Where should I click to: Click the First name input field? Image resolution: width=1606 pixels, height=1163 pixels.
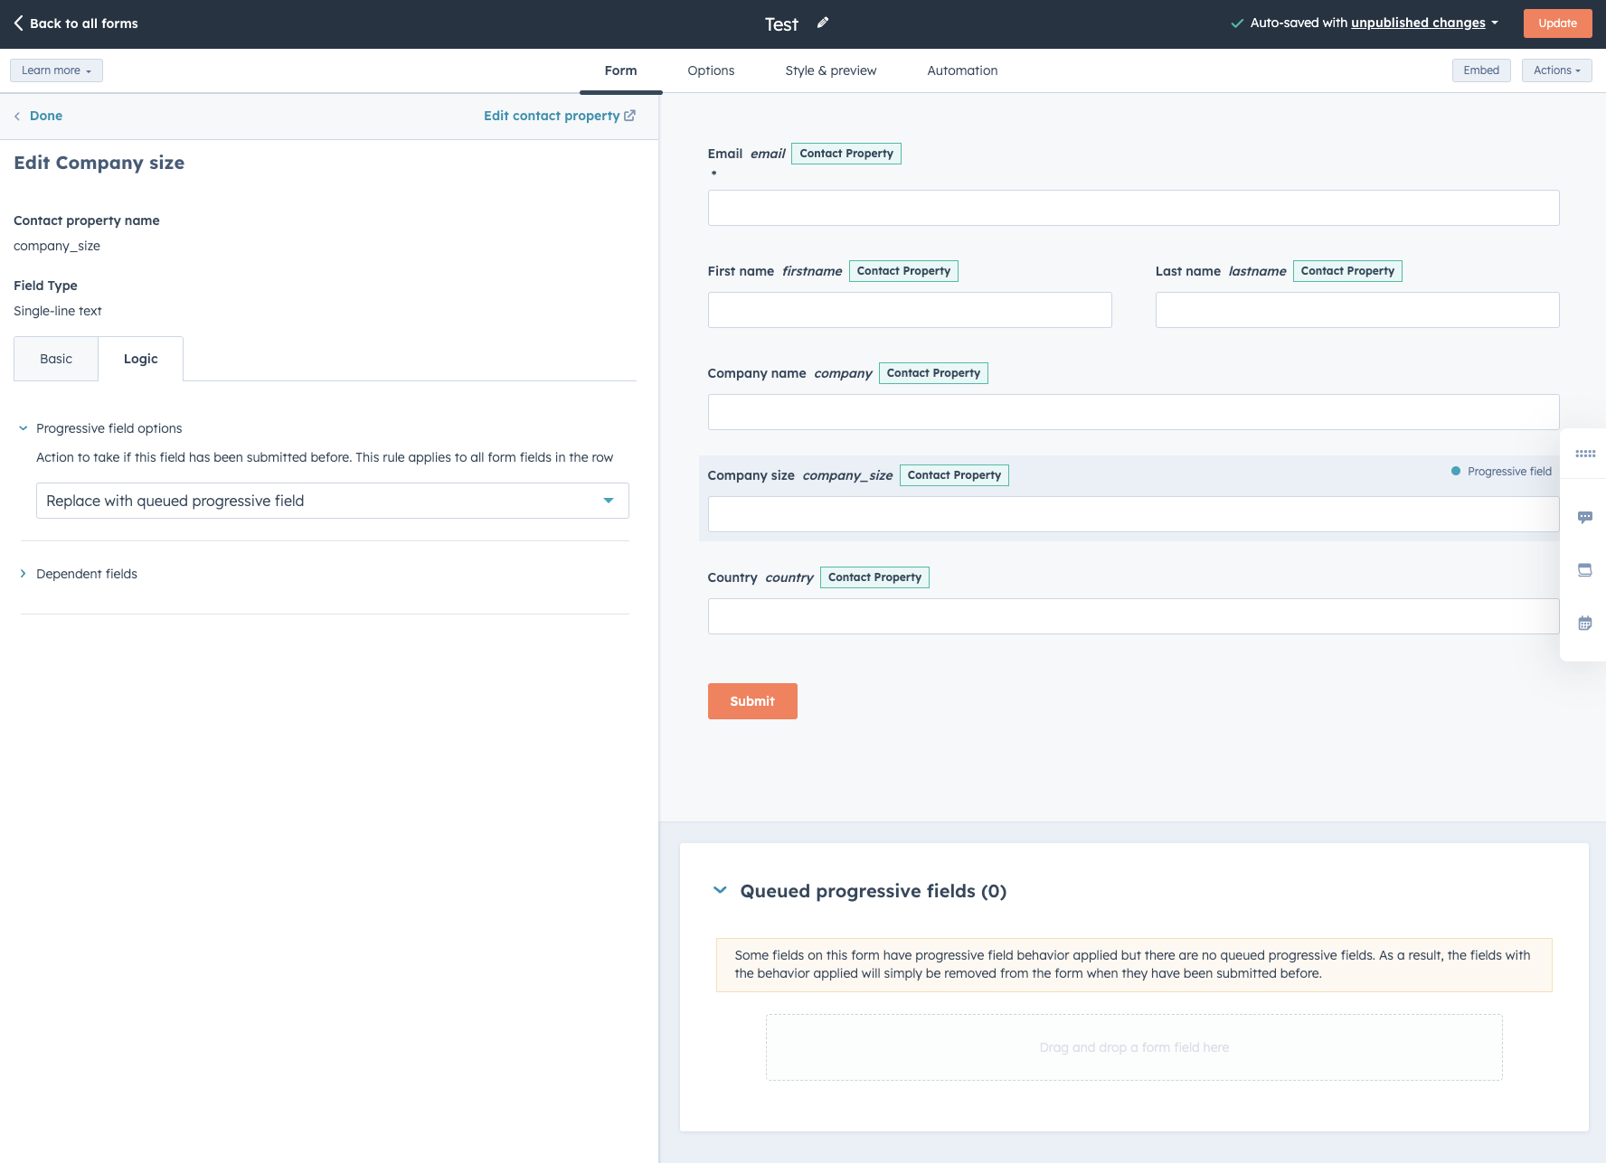tap(910, 310)
